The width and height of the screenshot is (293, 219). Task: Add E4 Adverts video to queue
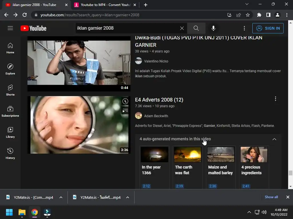[125, 111]
